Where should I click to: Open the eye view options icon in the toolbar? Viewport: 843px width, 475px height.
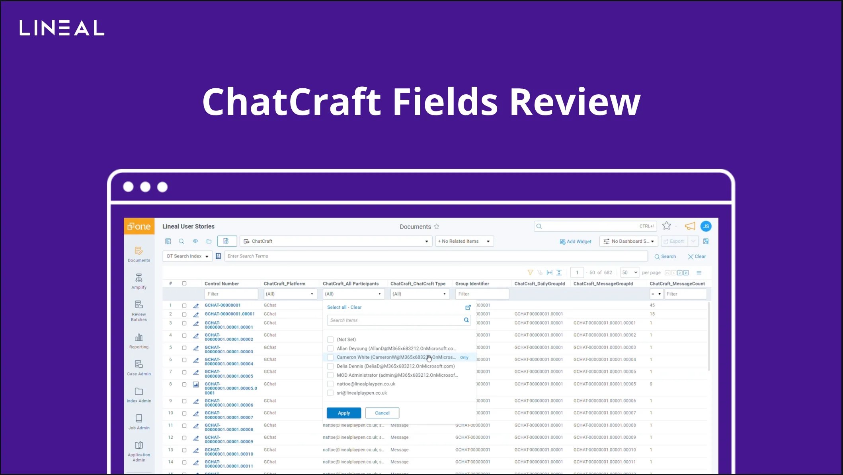[195, 241]
